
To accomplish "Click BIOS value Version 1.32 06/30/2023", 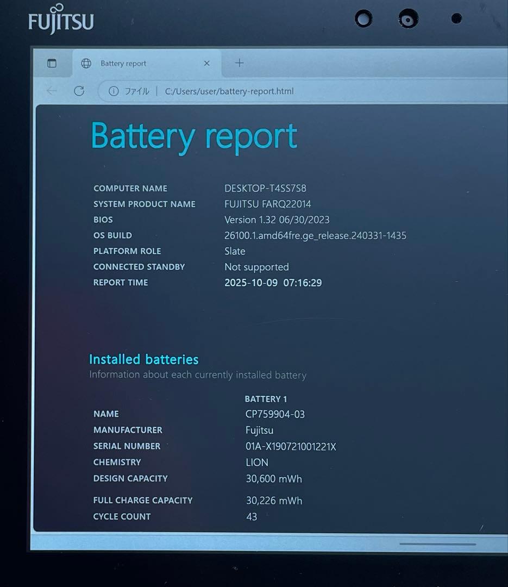I will (x=277, y=220).
